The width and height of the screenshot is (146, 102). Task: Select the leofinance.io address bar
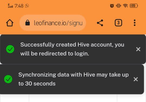[53, 23]
